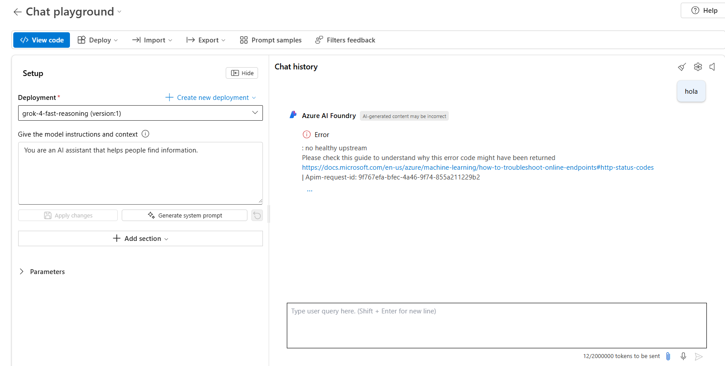Viewport: 725px width, 366px height.
Task: Click the info icon beside instructions label
Action: click(145, 134)
